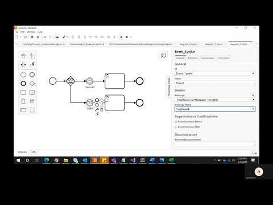Screen dimensions: 273x205
Task: Switch to the Diagram view tab
Action: pos(23,152)
